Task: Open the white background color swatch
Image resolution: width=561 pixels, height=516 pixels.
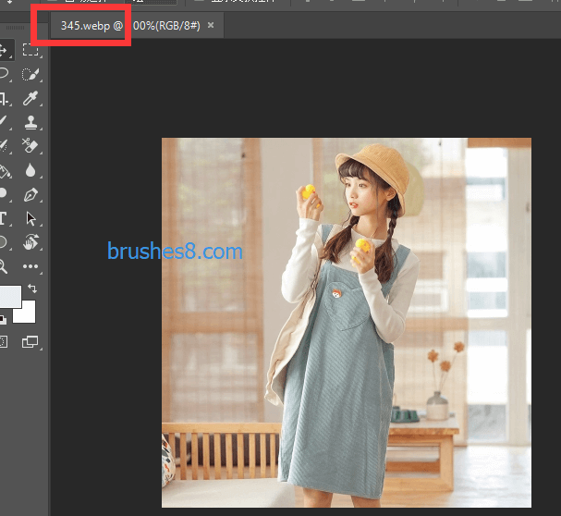Action: [26, 314]
